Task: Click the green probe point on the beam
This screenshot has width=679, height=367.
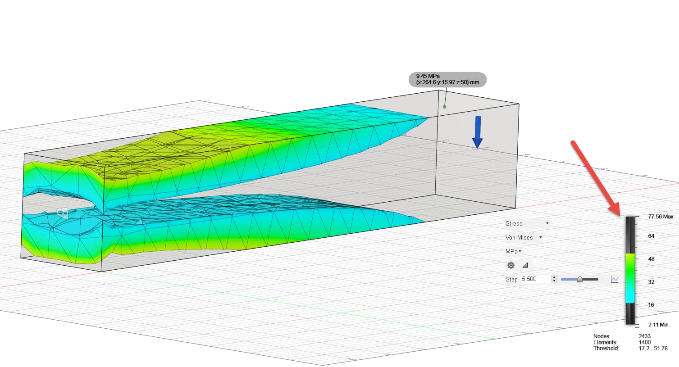Action: click(x=444, y=107)
